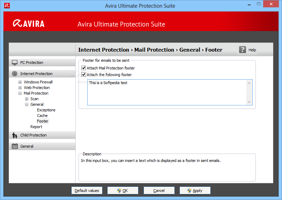Click the footer text box scroll down arrow
The height and width of the screenshot is (200, 282).
tap(249, 102)
